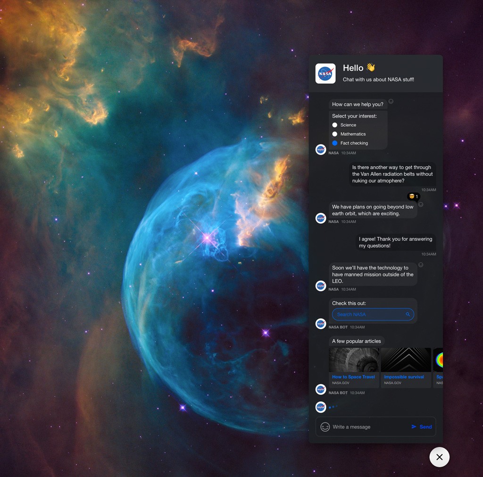The width and height of the screenshot is (483, 477).
Task: Click the Send button label
Action: coord(426,427)
